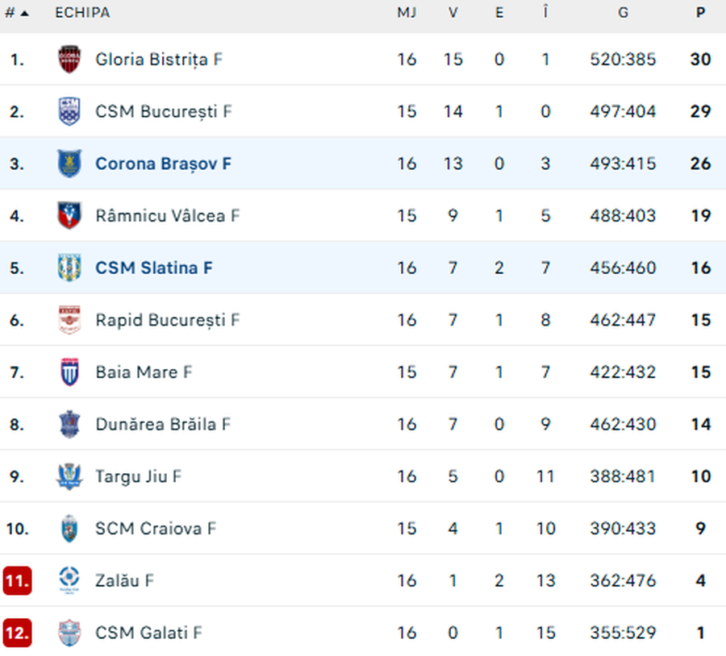Click the ECHIPA column header
This screenshot has height=656, width=726.
pyautogui.click(x=82, y=14)
